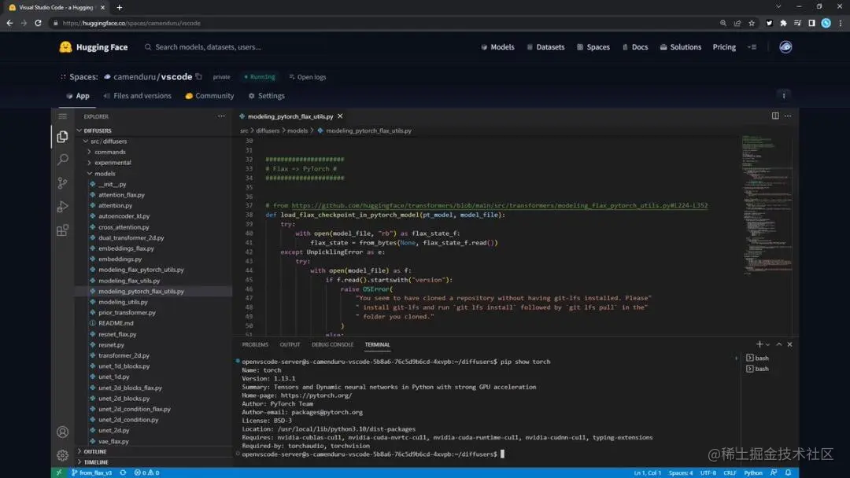Switch to TERMINAL panel tab
This screenshot has height=478, width=850.
click(377, 345)
